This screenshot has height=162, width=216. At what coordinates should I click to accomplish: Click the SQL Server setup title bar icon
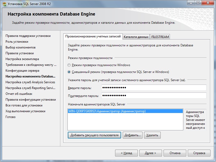(x=4, y=4)
